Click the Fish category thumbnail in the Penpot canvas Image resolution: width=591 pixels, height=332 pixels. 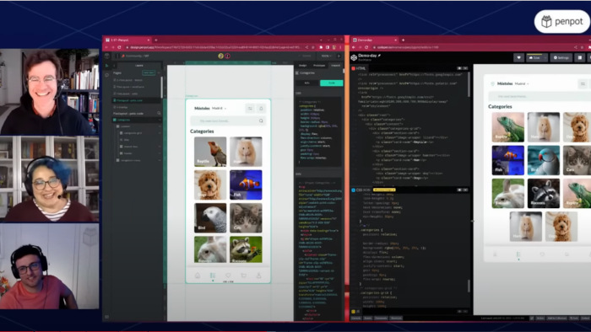click(x=246, y=185)
